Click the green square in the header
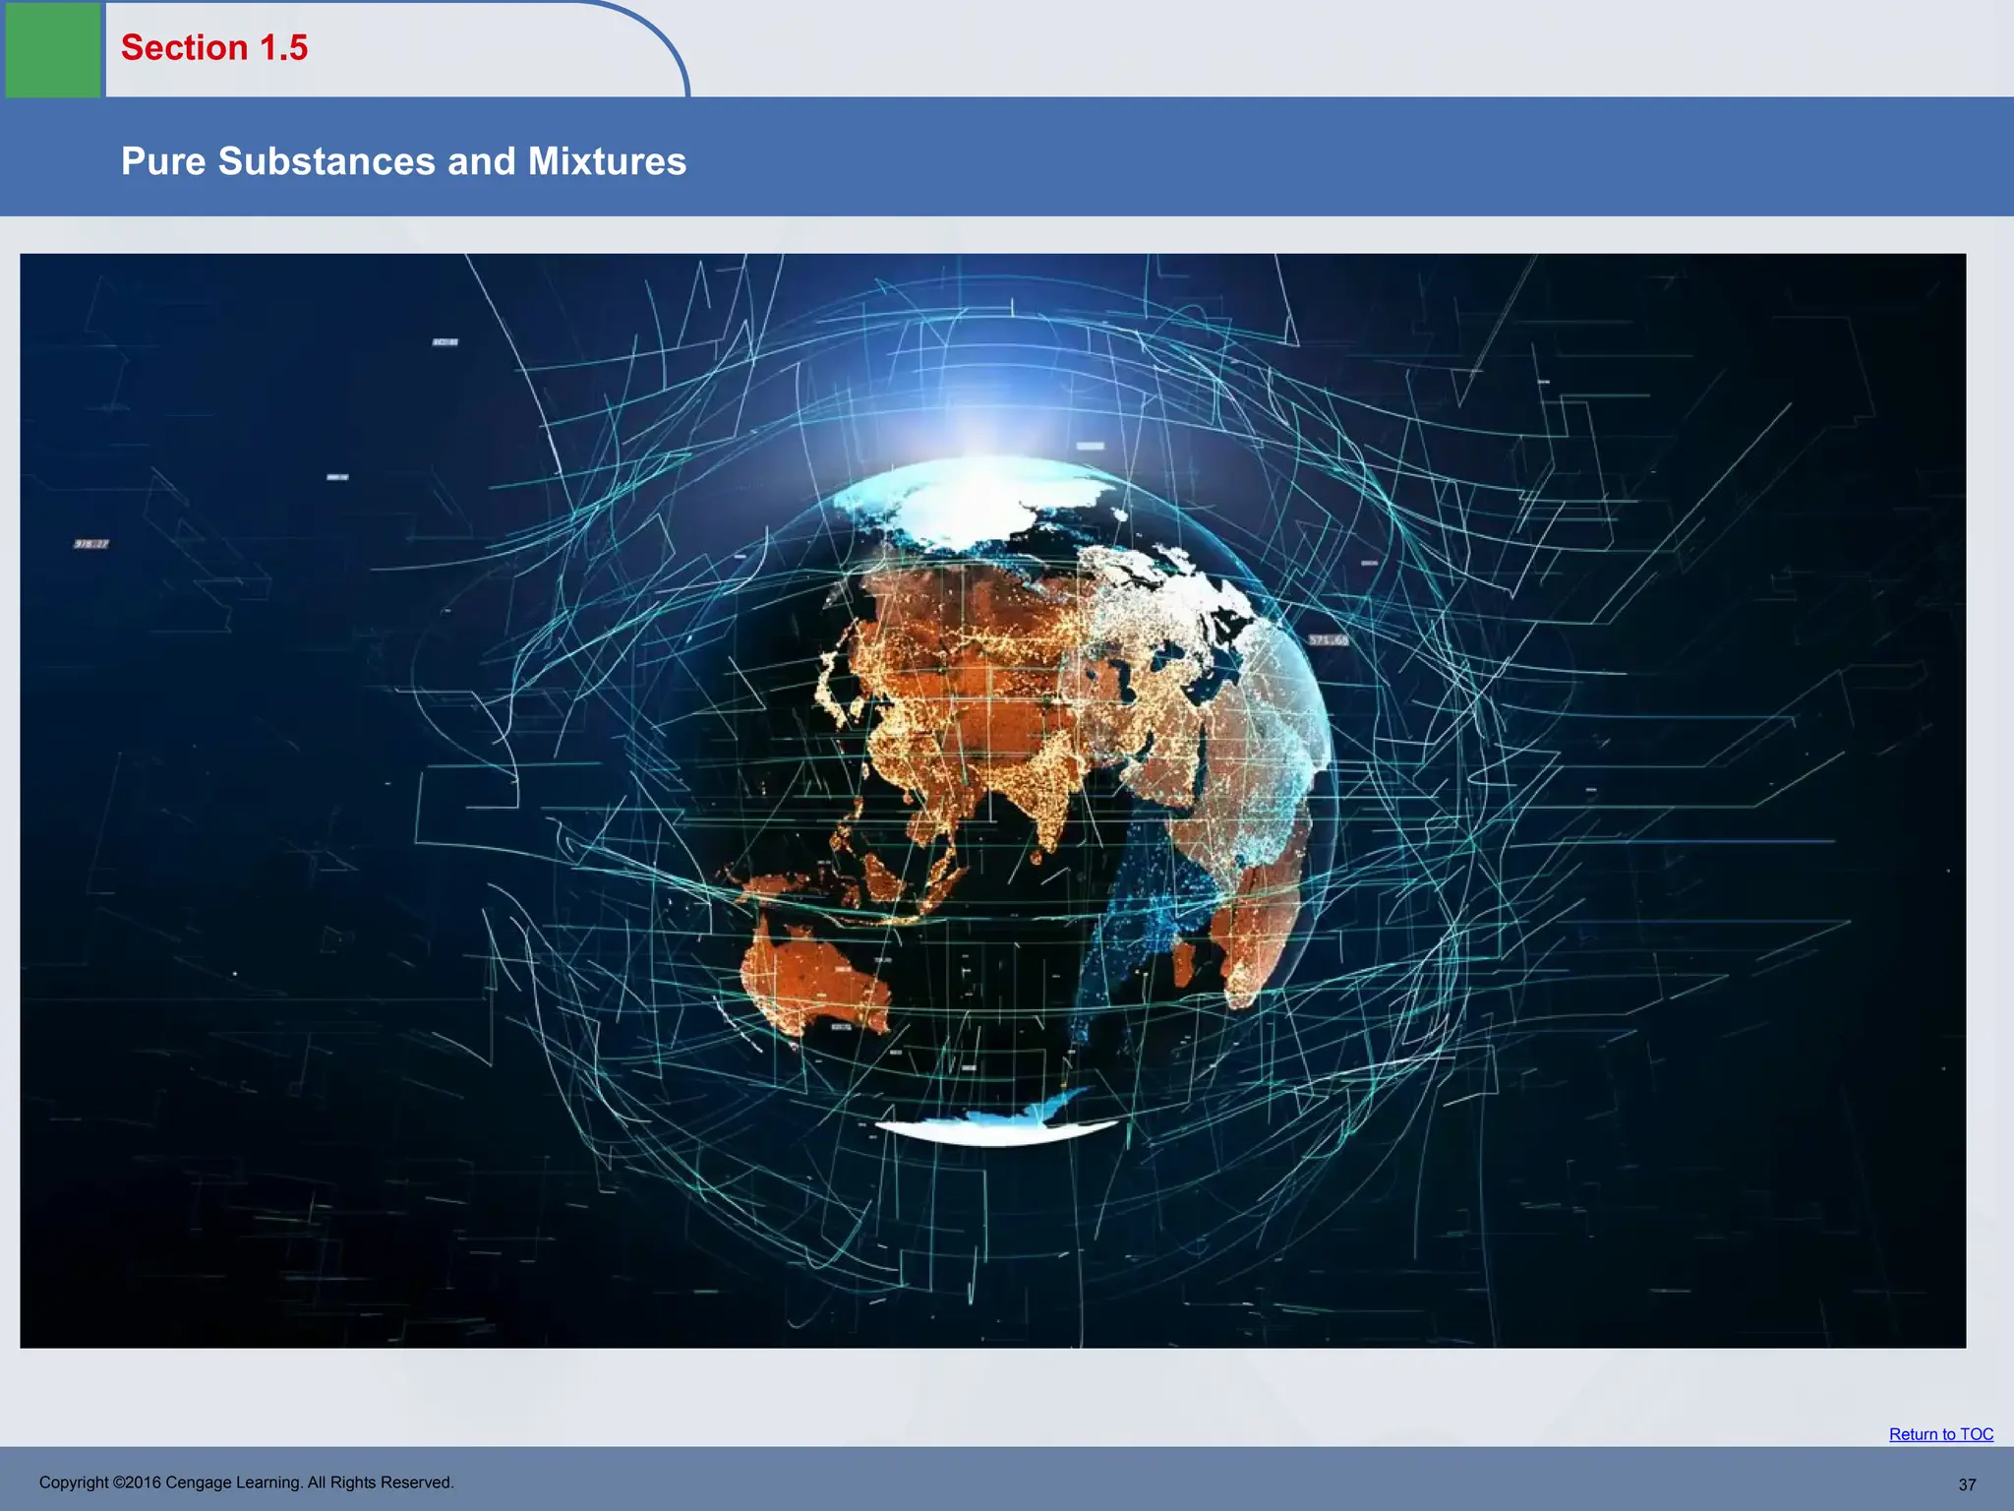Screen dimensions: 2014x1511 point(53,49)
